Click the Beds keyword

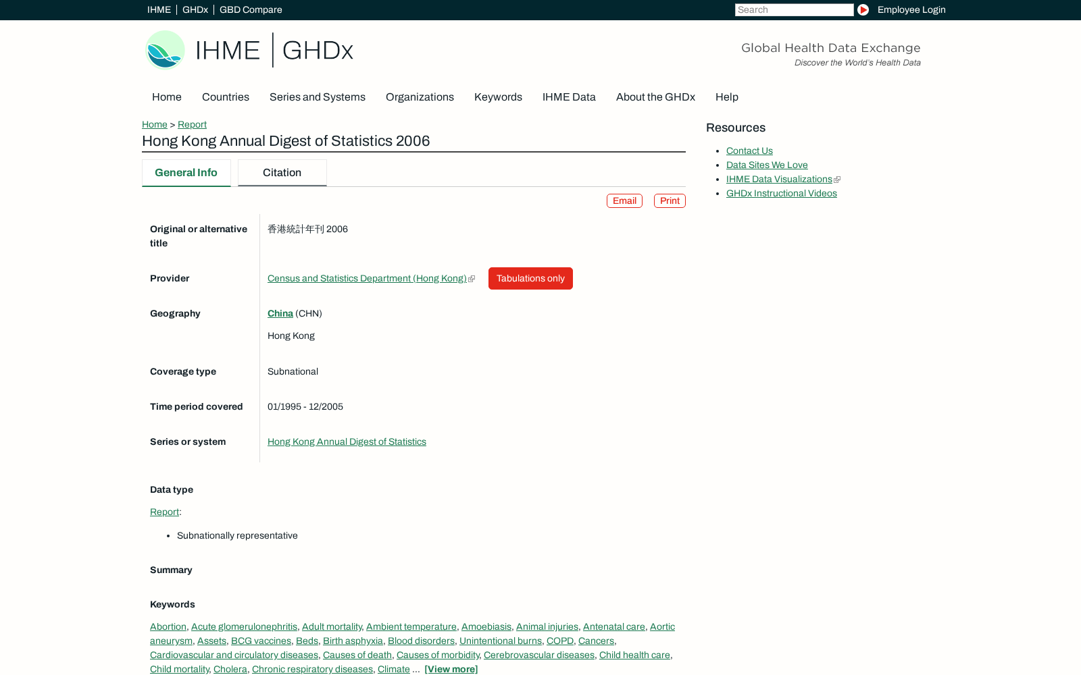pyautogui.click(x=307, y=641)
